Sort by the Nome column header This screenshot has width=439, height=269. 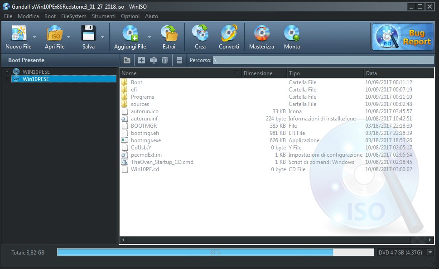[181, 73]
